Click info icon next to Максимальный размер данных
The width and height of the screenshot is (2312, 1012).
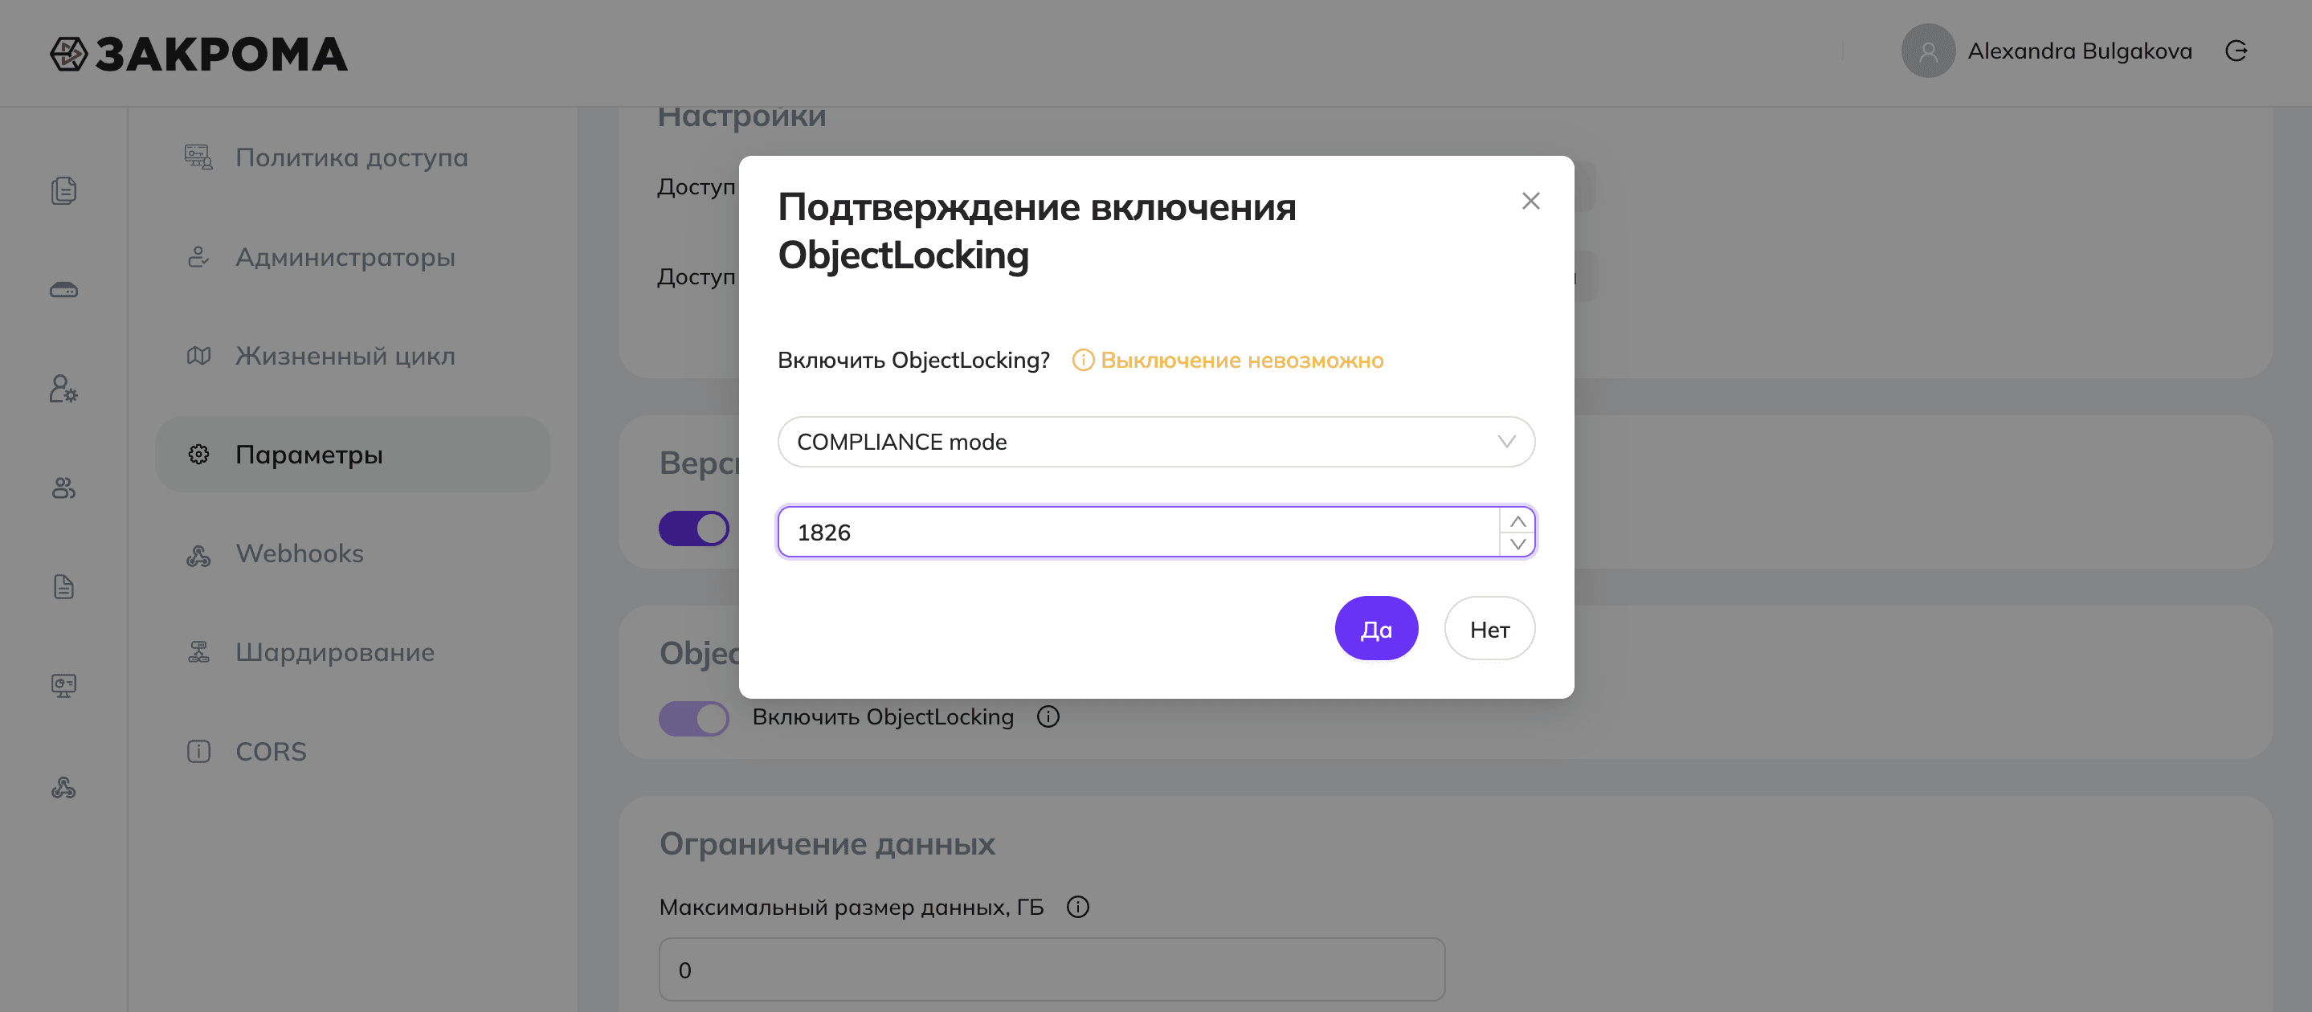coord(1078,907)
